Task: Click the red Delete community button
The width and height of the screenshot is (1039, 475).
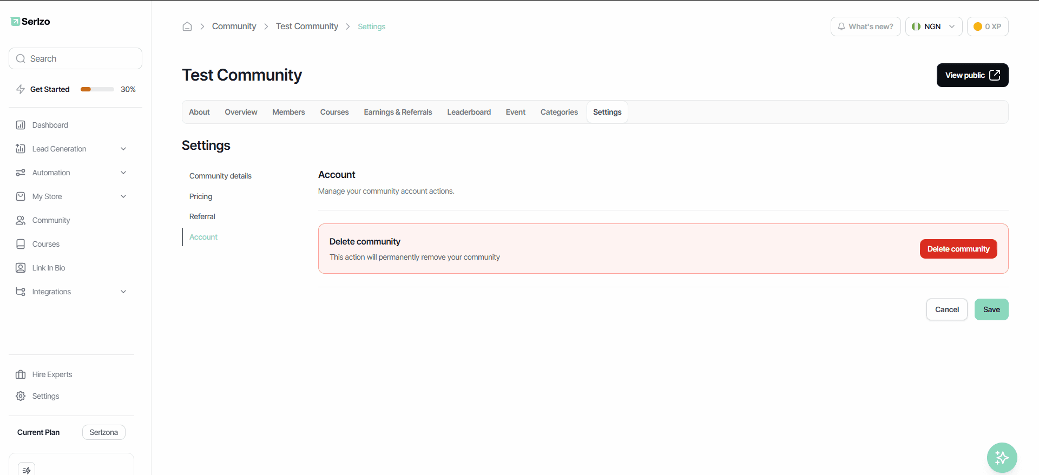Action: [x=958, y=249]
